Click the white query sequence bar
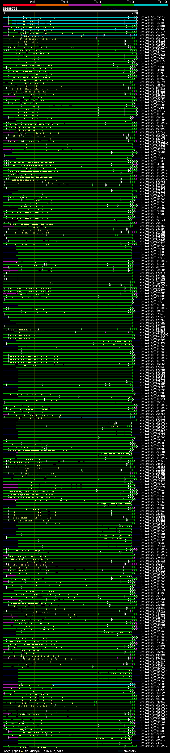 coord(70,11)
